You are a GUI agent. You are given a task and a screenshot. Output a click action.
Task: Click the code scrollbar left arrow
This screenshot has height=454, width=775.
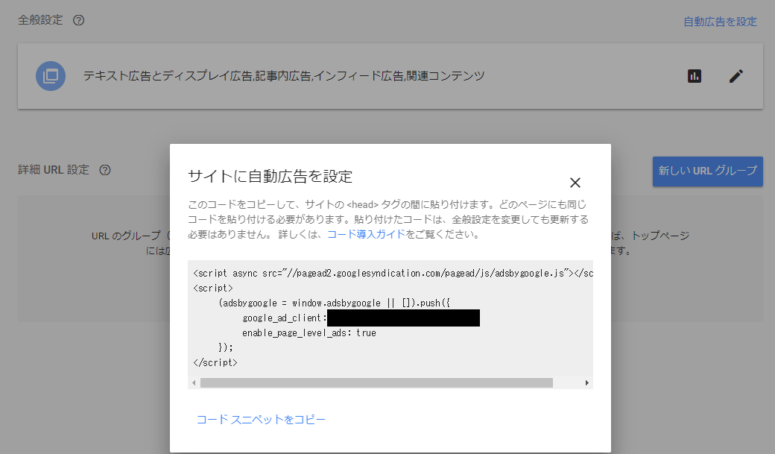(x=194, y=382)
